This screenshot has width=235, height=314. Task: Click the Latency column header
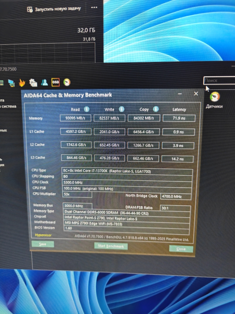[x=179, y=109]
